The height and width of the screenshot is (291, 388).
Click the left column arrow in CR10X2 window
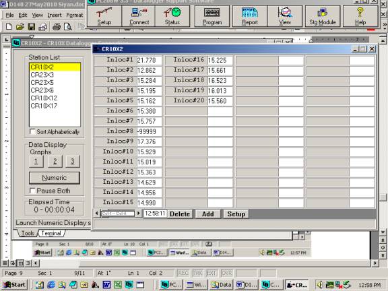[x=97, y=214]
